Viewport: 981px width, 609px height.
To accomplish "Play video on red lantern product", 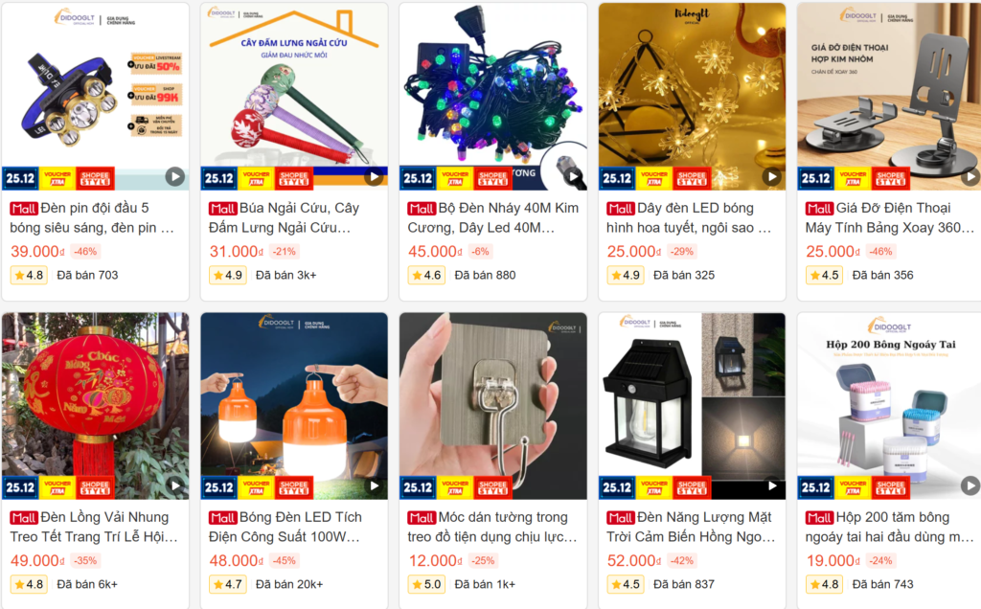I will click(175, 485).
